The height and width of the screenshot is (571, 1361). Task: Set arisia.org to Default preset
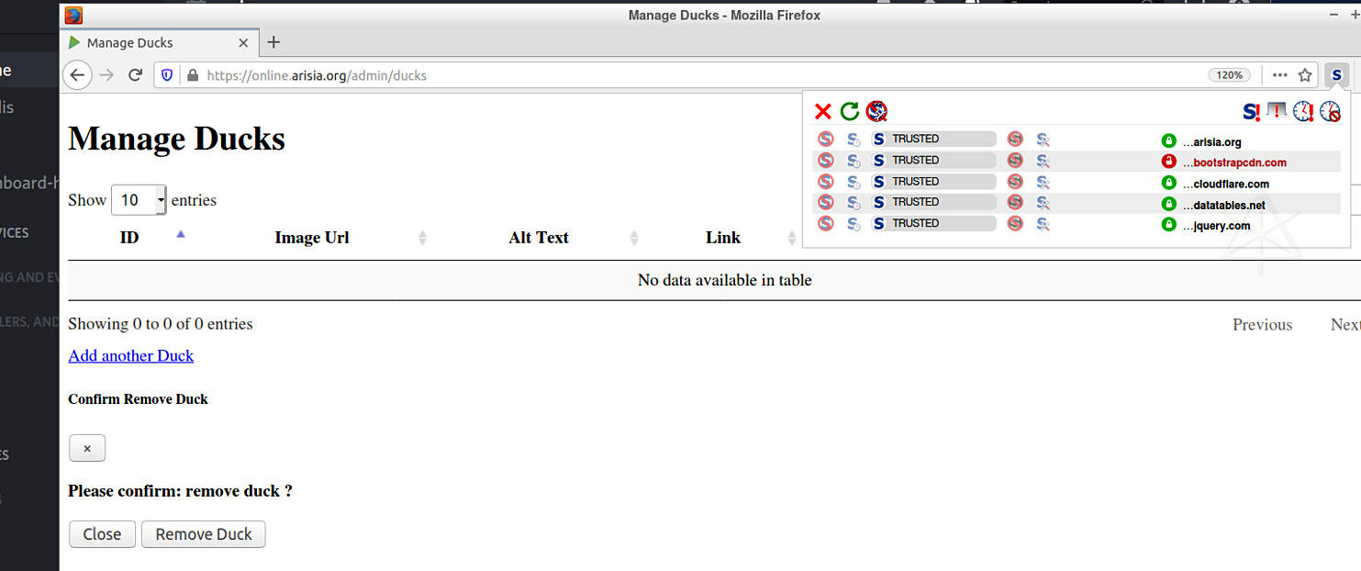click(826, 140)
